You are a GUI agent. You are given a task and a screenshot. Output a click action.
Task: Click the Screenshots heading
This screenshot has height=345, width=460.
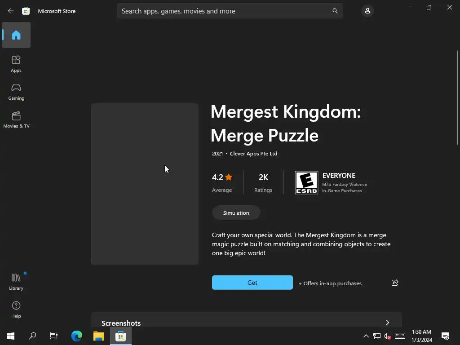click(121, 323)
